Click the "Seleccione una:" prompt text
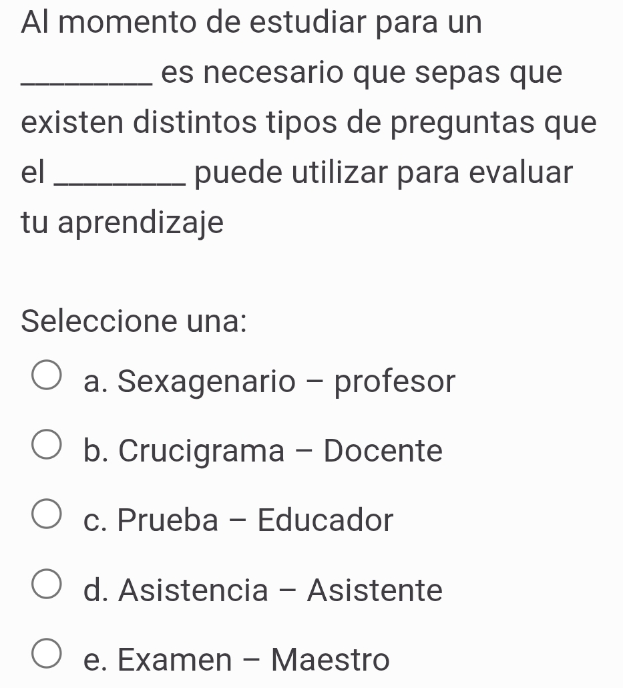This screenshot has height=688, width=623. click(134, 321)
